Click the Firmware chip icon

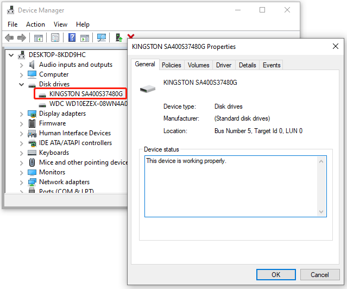coord(32,123)
